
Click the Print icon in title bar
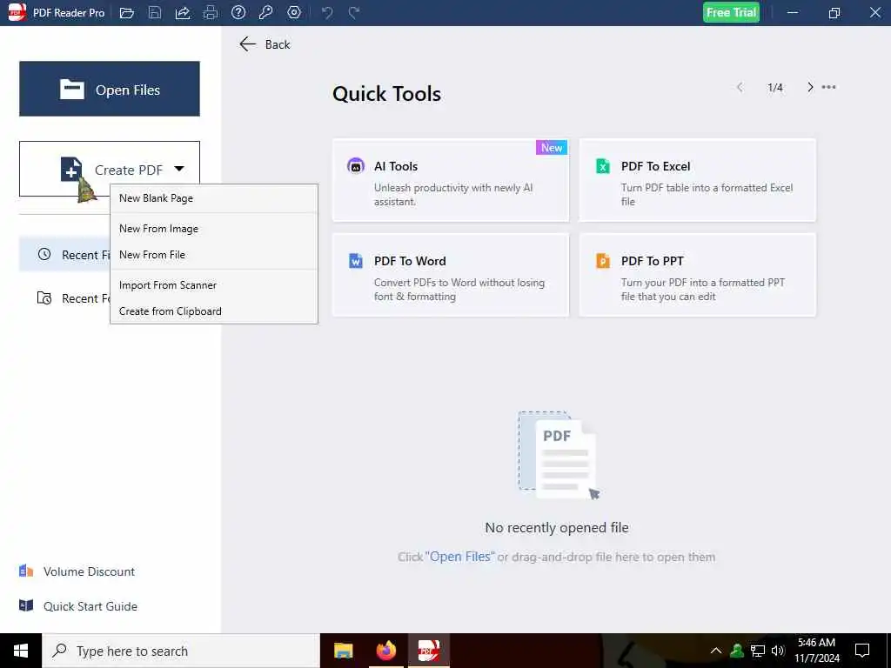(x=211, y=12)
